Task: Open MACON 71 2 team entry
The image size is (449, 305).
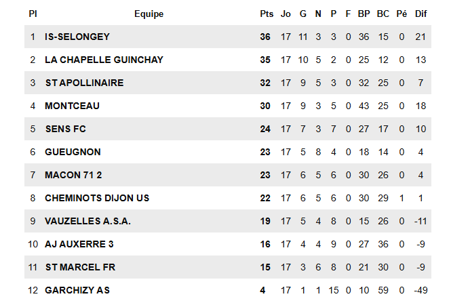Action: (75, 175)
